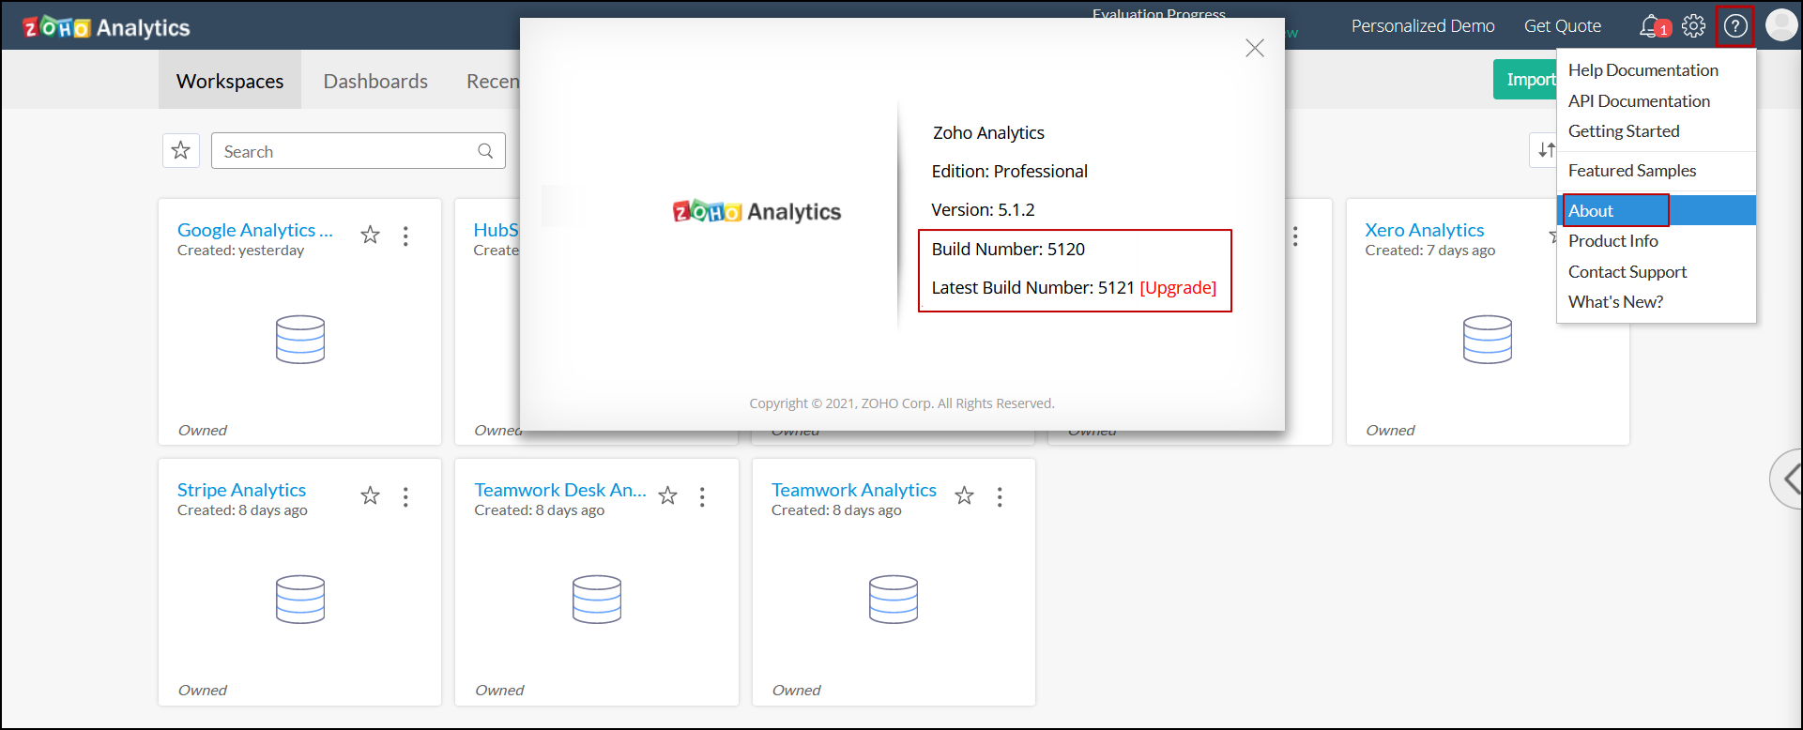The width and height of the screenshot is (1803, 730).
Task: Open the Stripe Analytics workspace title
Action: point(241,490)
